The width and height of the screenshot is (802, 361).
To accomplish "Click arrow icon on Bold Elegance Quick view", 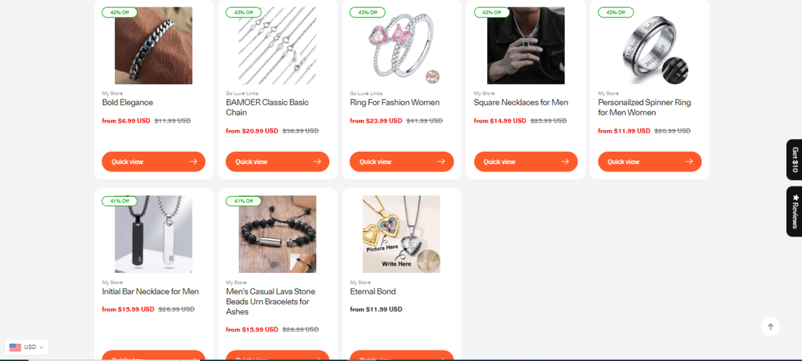I will tap(193, 161).
